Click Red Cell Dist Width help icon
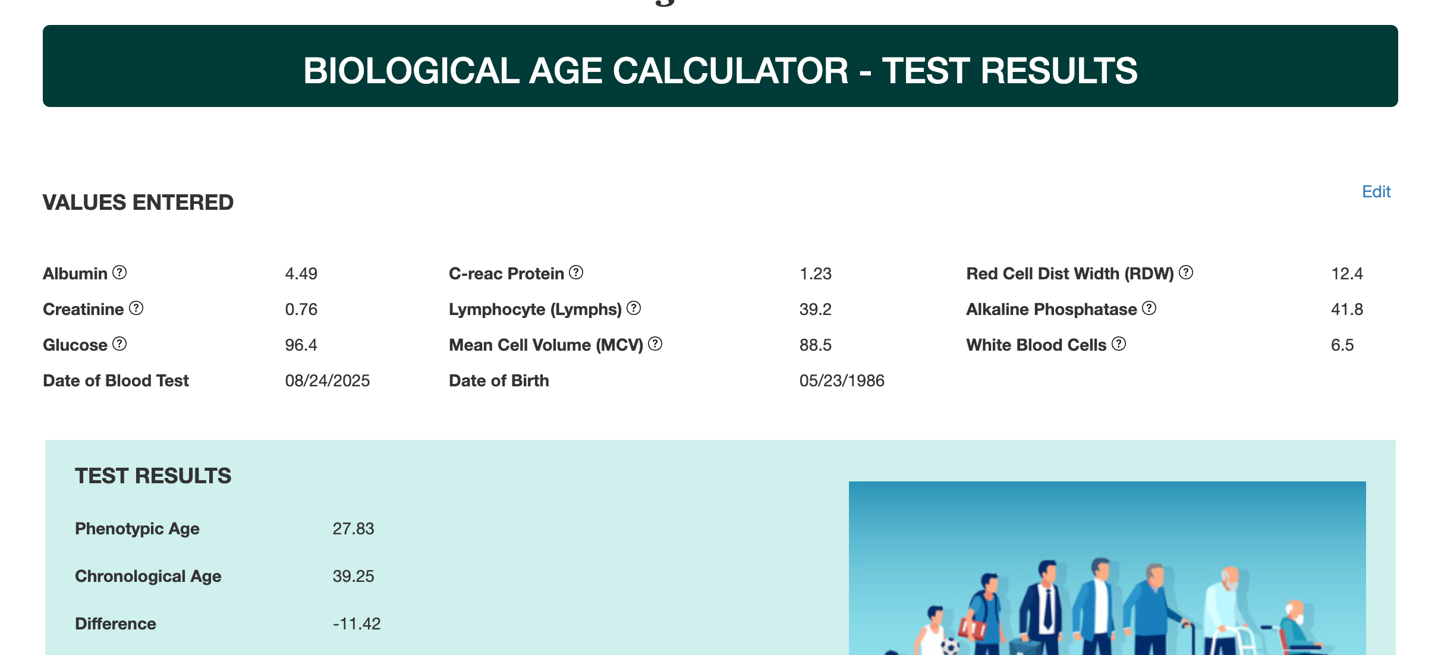Screen dimensions: 1441x655 click(1186, 272)
